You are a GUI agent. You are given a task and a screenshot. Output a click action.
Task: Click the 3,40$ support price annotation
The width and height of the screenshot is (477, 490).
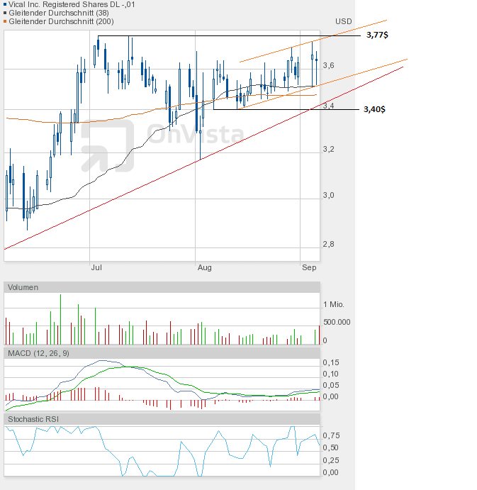(x=374, y=110)
